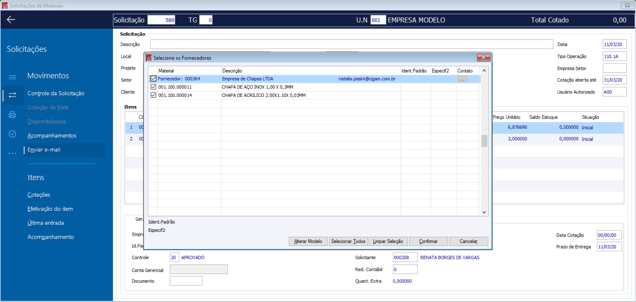This screenshot has height=302, width=636.
Task: Click the app icon in dialog title bar
Action: point(149,58)
